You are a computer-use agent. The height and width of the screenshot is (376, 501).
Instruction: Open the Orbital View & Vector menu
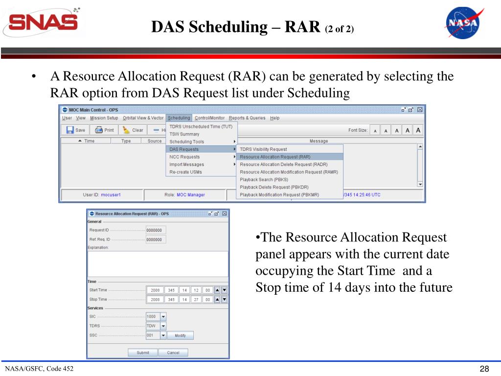143,118
